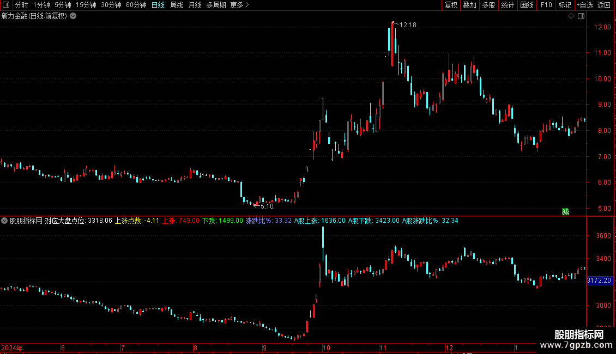Click the 上涨点数 -4.11 readout
Viewport: 616px width, 354px height.
[137, 221]
